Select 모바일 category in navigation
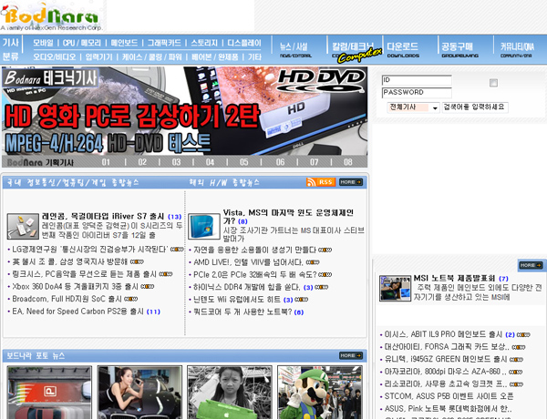 (43, 43)
